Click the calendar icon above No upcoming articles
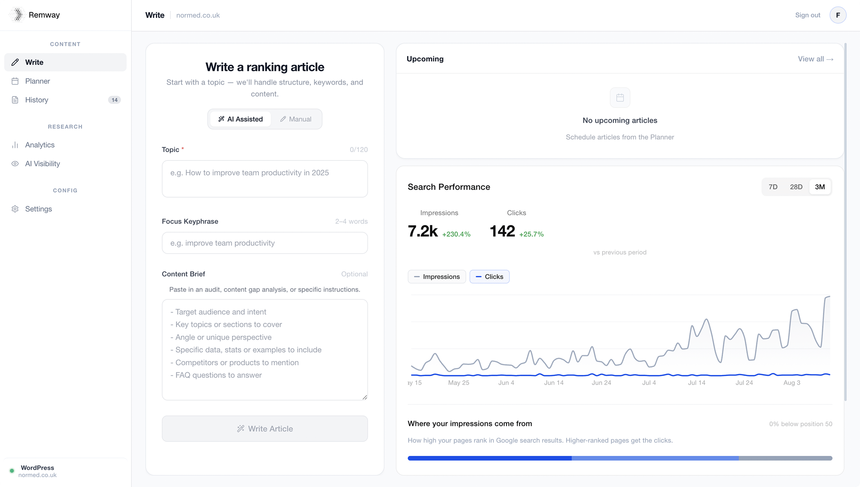 click(x=620, y=98)
